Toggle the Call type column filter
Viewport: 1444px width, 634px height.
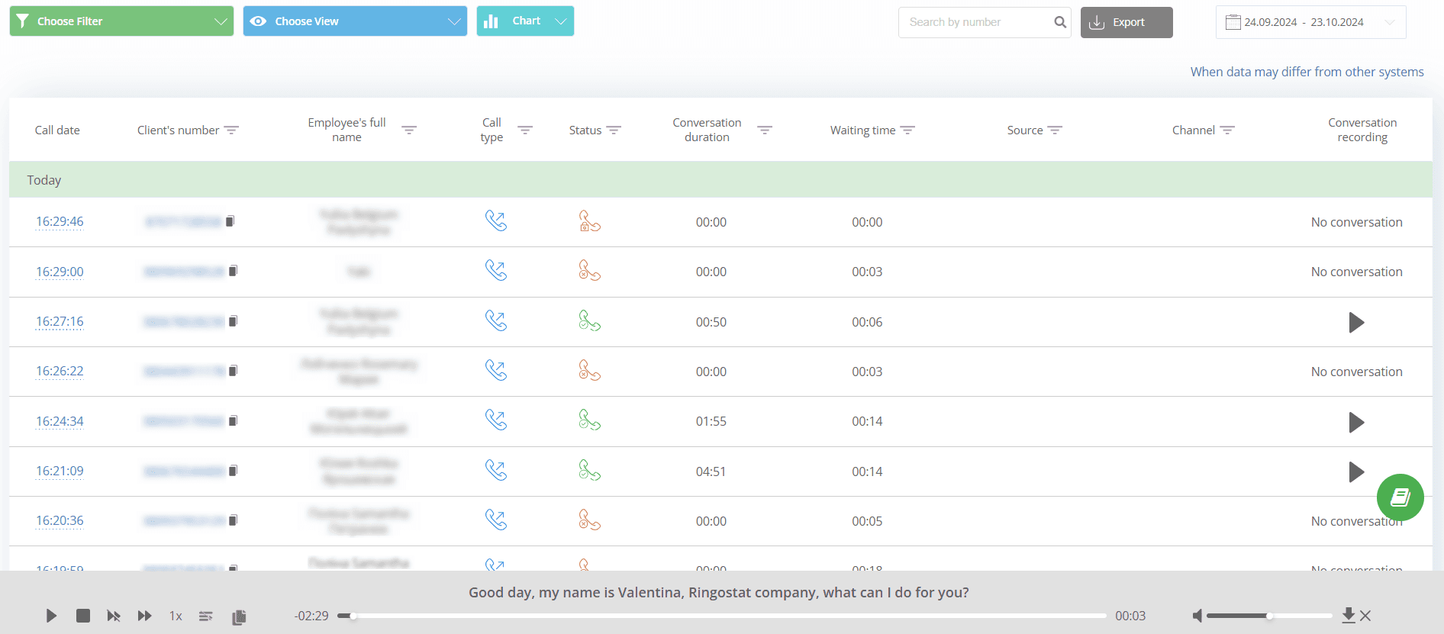pyautogui.click(x=525, y=130)
